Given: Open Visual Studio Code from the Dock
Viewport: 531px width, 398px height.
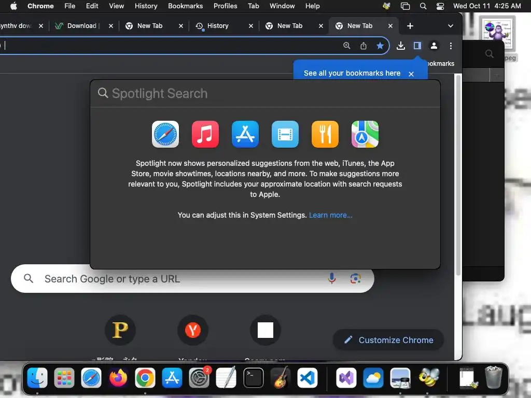Looking at the screenshot, I should click(x=308, y=378).
